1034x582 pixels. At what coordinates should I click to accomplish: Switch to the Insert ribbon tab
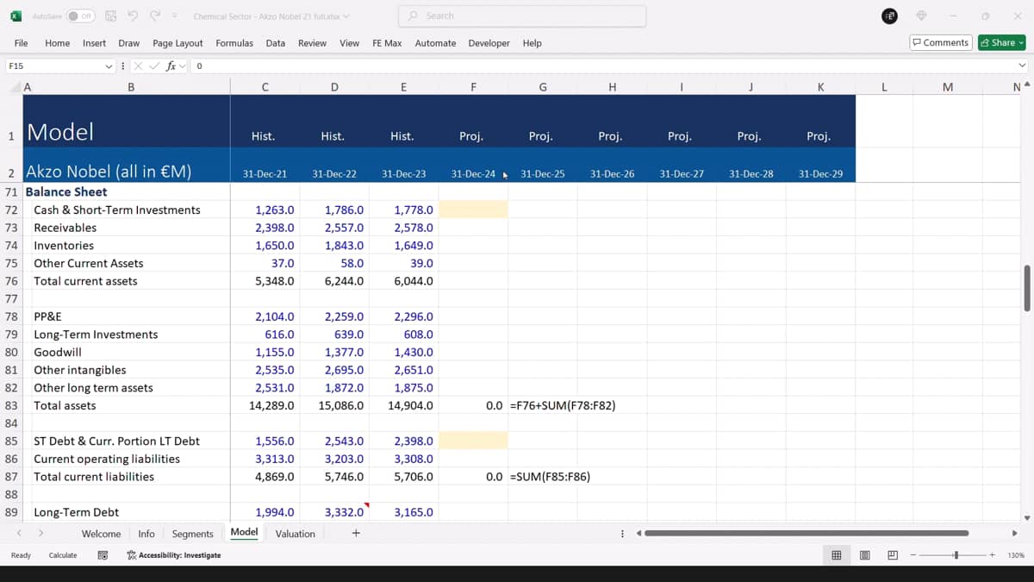pyautogui.click(x=95, y=43)
